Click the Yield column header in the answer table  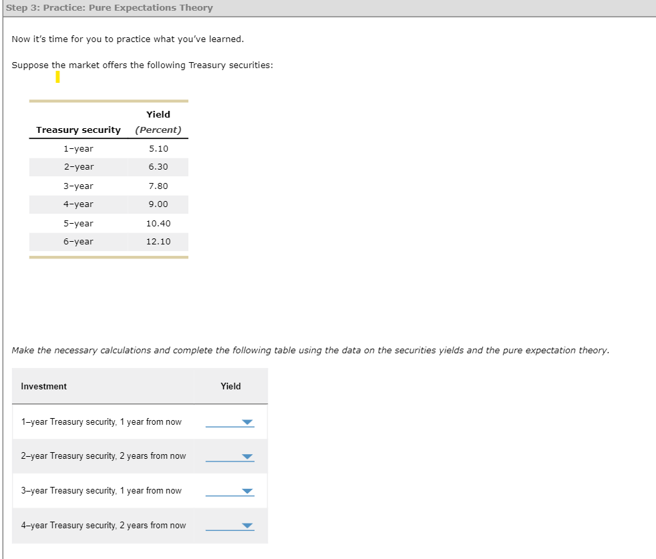click(230, 386)
